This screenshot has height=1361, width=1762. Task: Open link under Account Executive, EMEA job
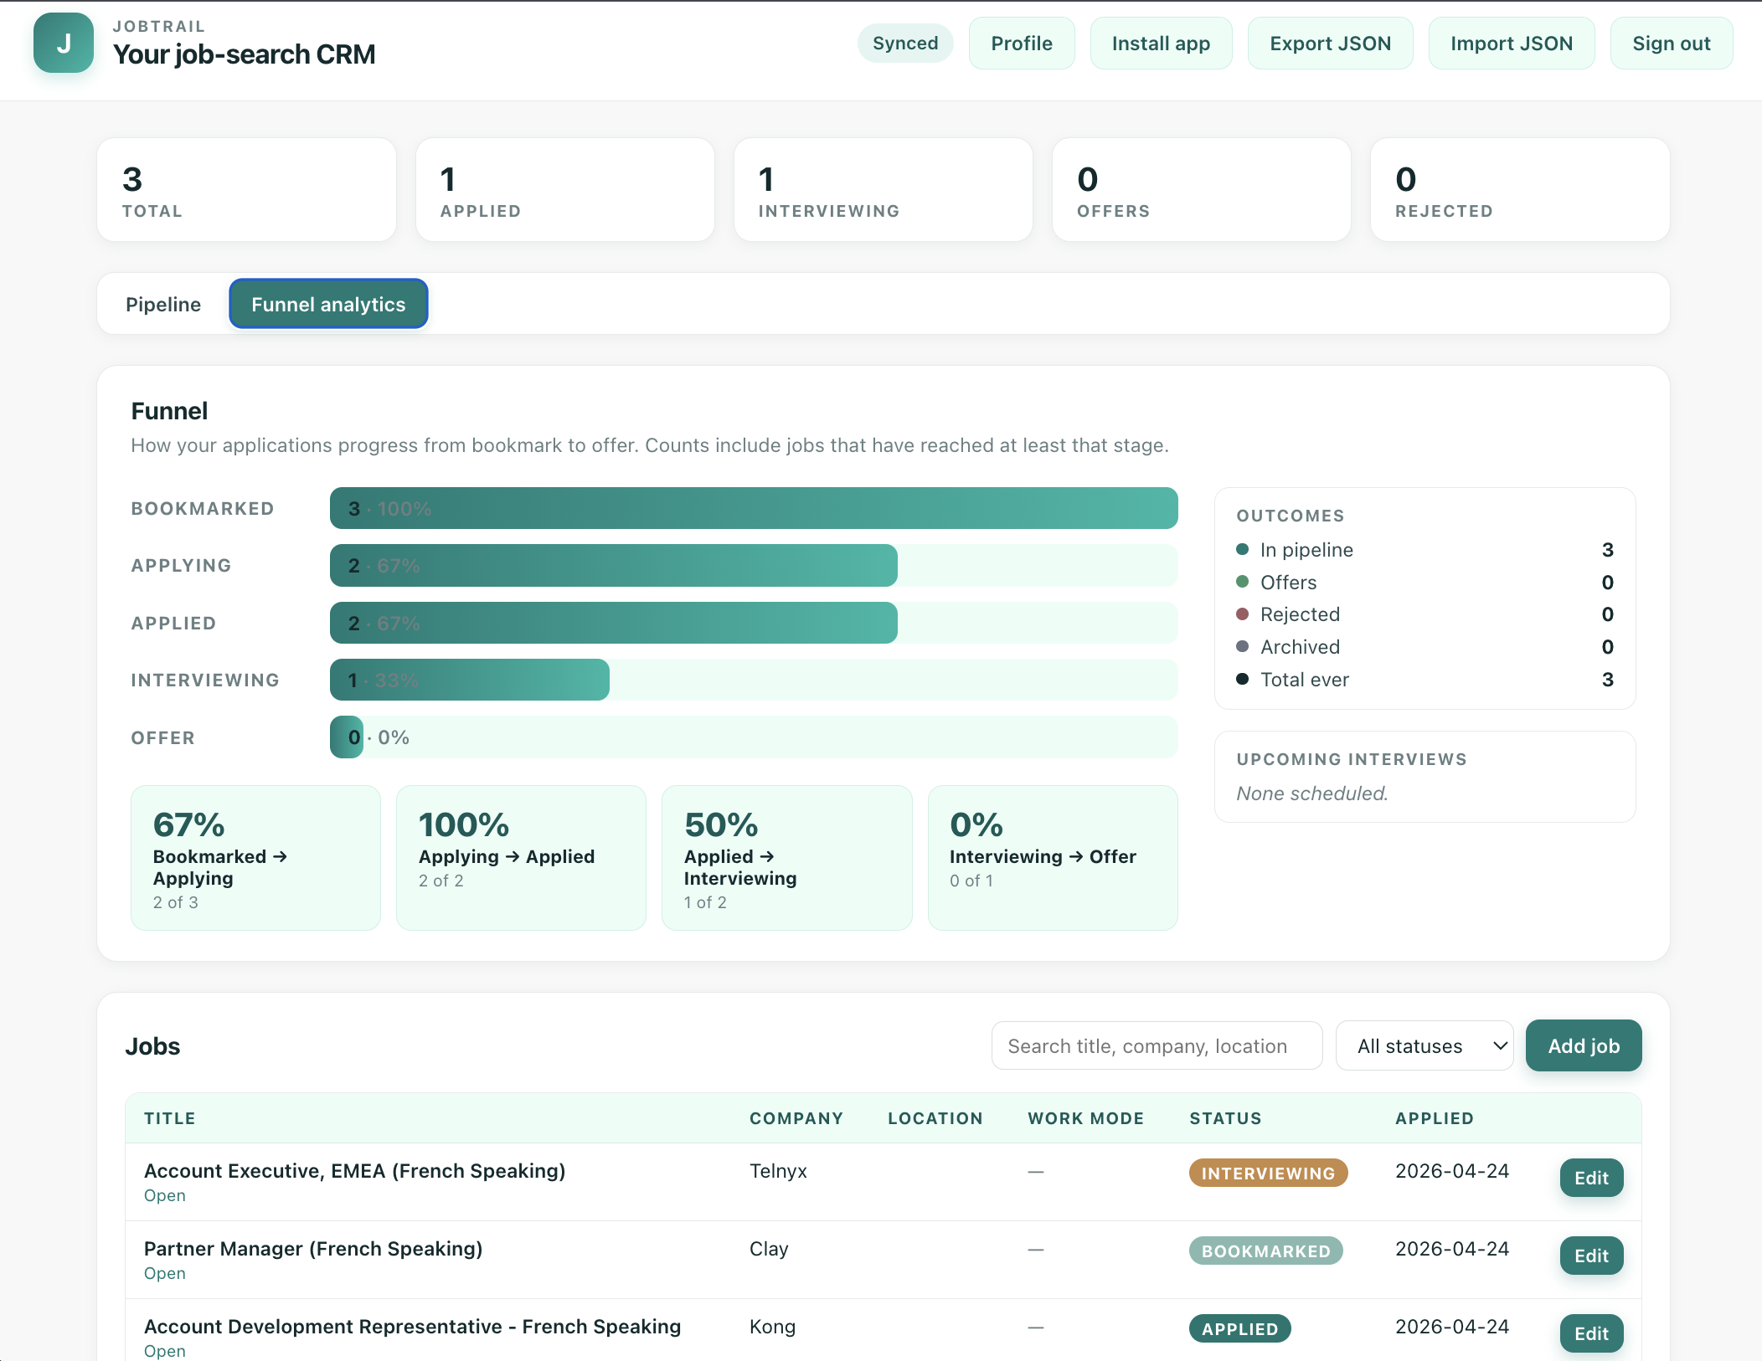(165, 1195)
